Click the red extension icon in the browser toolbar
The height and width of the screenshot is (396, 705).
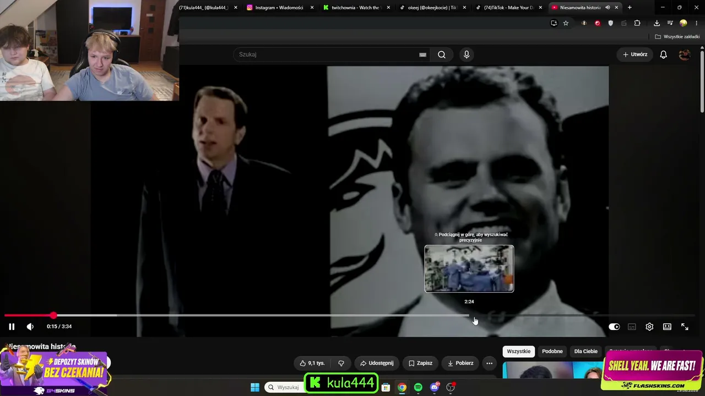pos(597,23)
